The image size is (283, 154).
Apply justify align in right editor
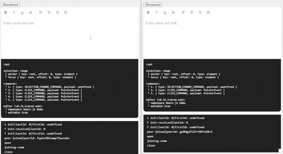(208, 12)
